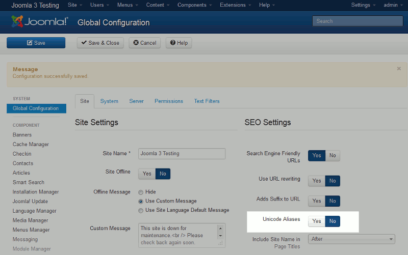Screen dimensions: 408x255
Task: Switch to the Permissions tab
Action: pyautogui.click(x=168, y=101)
